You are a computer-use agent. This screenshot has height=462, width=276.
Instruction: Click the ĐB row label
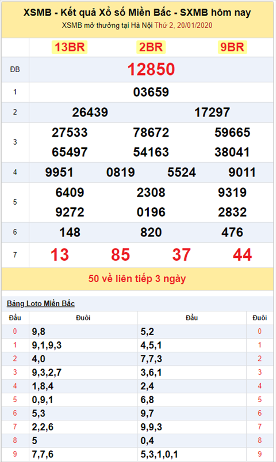click(15, 70)
